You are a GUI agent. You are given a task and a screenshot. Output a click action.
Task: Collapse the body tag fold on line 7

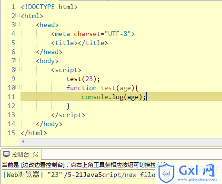(x=18, y=60)
